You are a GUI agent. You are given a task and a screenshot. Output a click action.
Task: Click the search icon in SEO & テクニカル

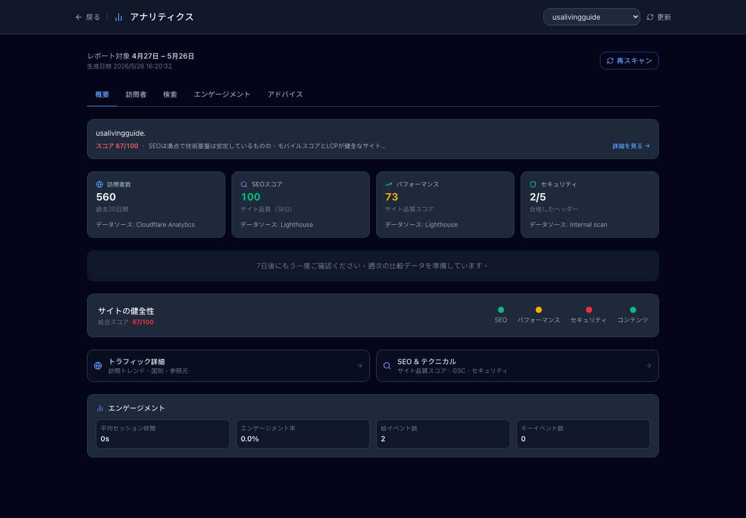pos(387,366)
